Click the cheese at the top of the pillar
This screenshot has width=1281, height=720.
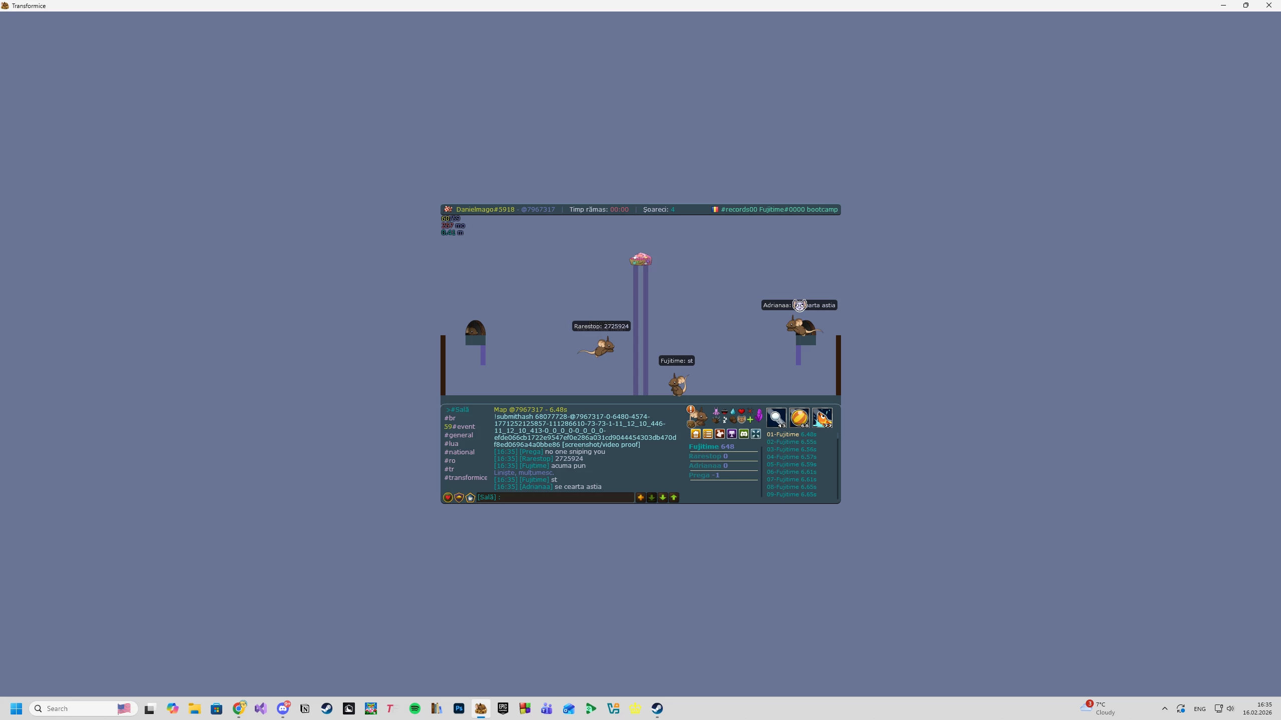tap(640, 259)
